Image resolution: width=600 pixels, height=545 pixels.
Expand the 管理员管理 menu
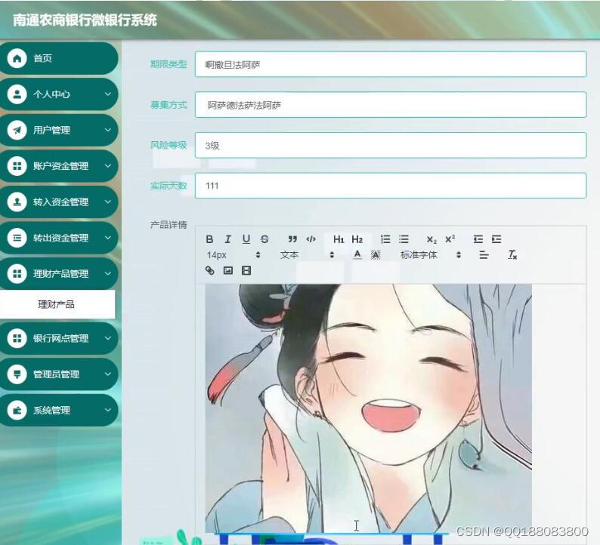(x=58, y=374)
